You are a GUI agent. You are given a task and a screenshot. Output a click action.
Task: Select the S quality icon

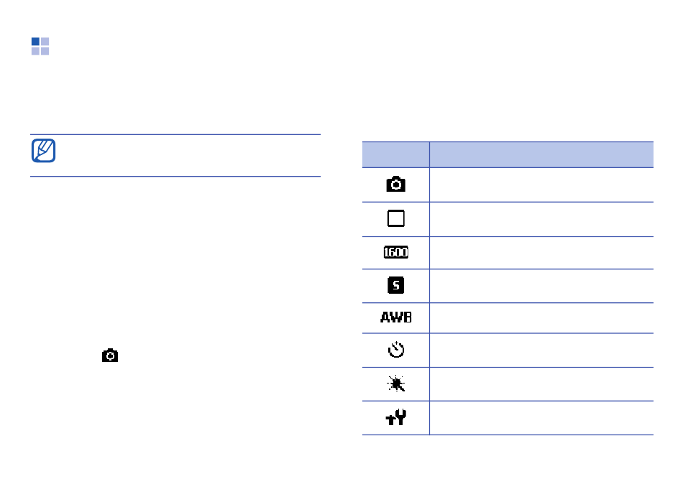coord(395,285)
